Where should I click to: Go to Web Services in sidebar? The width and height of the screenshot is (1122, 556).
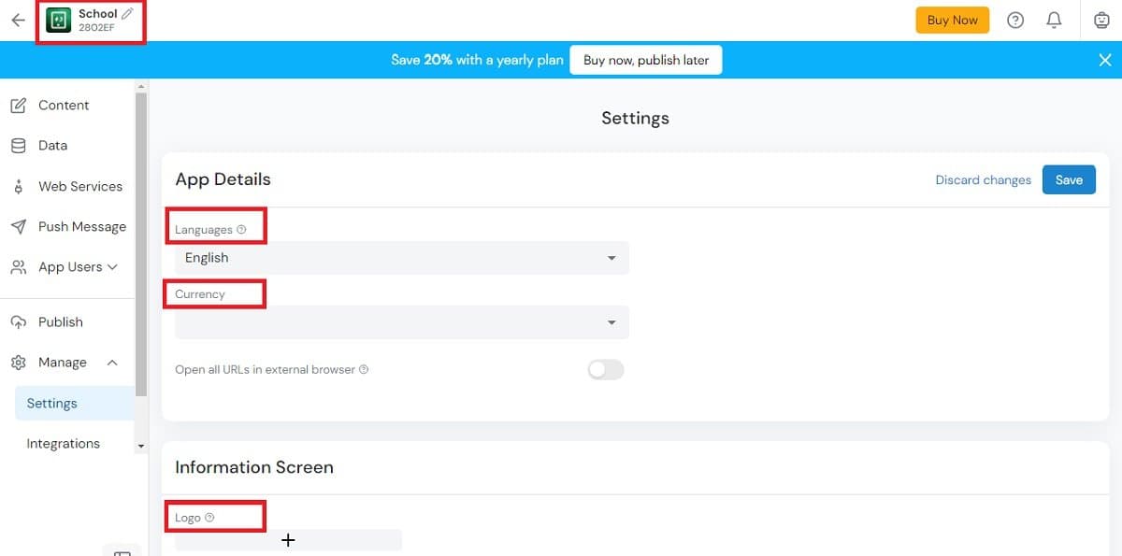79,187
